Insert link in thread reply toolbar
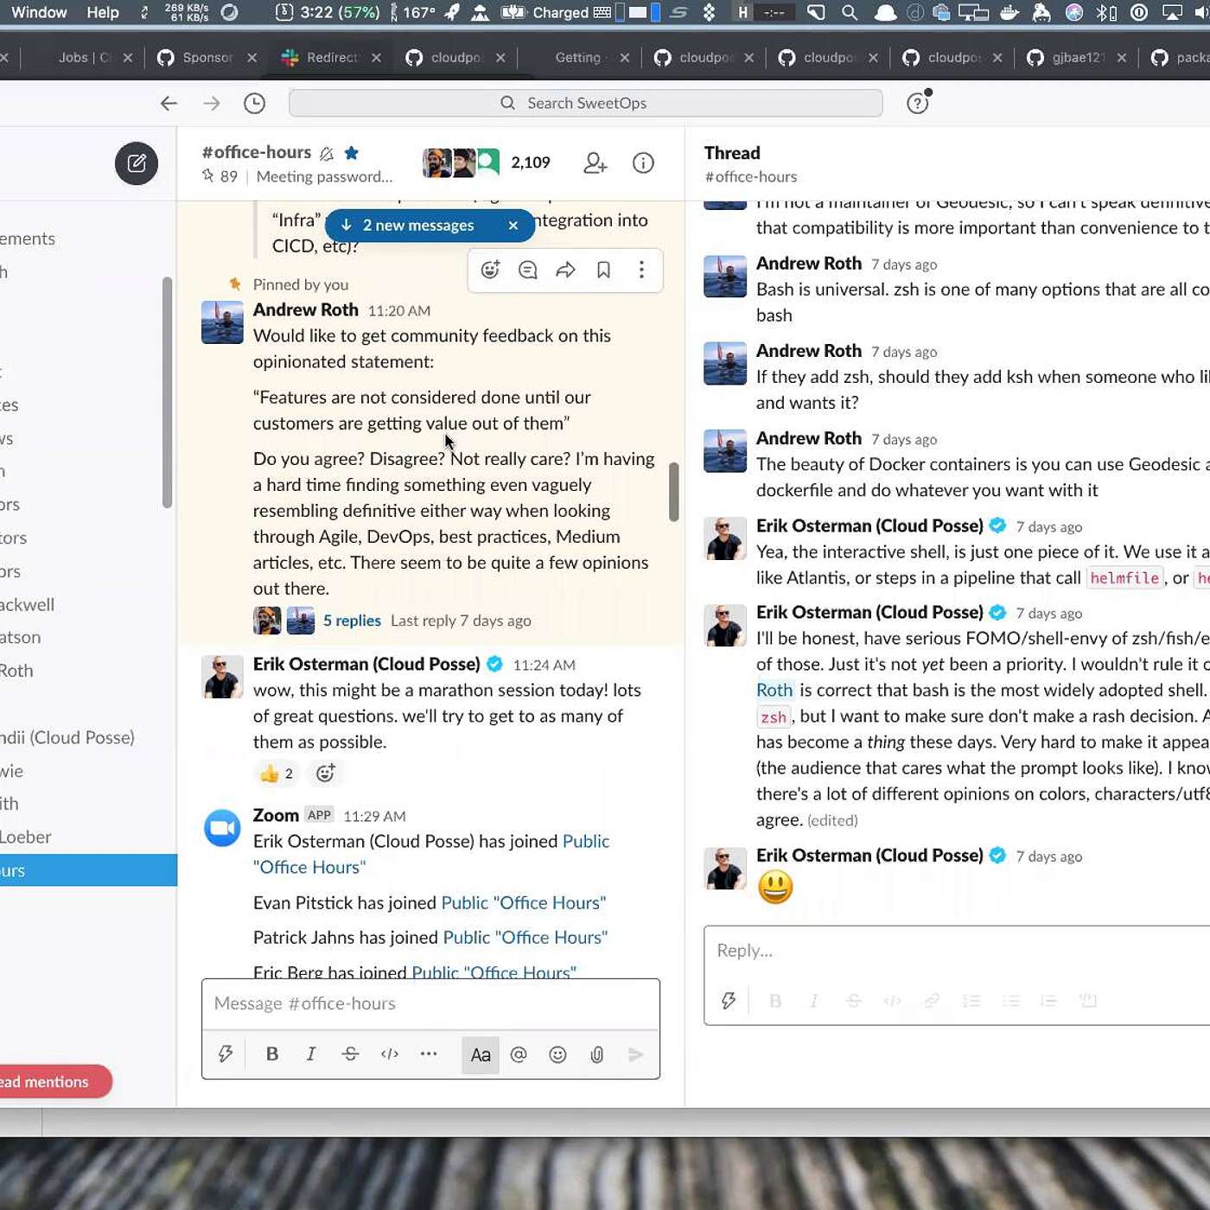The image size is (1210, 1210). (x=932, y=1001)
